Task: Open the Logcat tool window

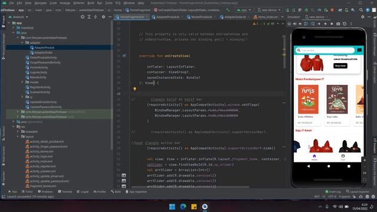Action: click(x=82, y=191)
